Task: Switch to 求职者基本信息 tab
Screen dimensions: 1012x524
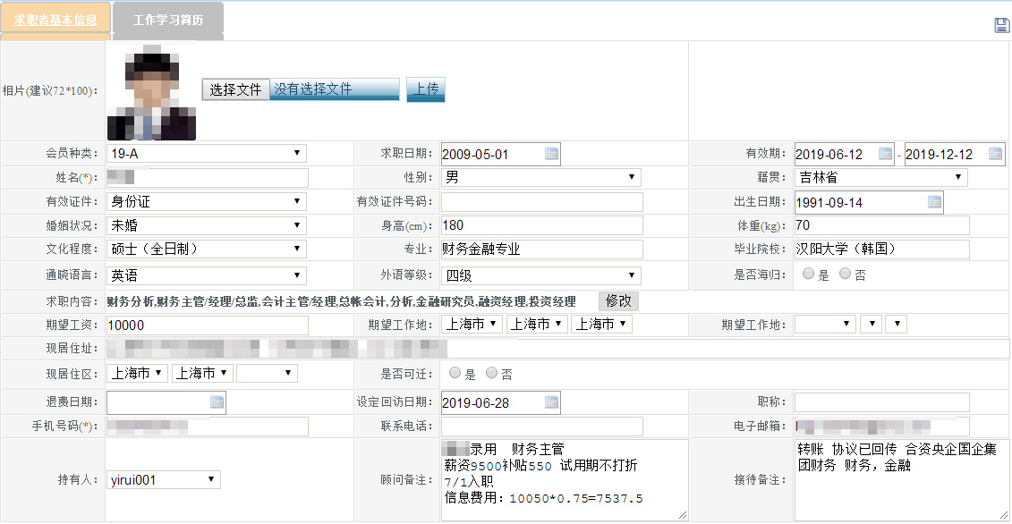Action: 55,21
